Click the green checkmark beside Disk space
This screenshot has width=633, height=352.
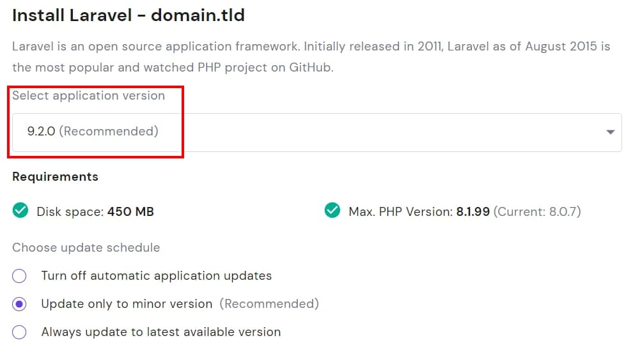(20, 211)
